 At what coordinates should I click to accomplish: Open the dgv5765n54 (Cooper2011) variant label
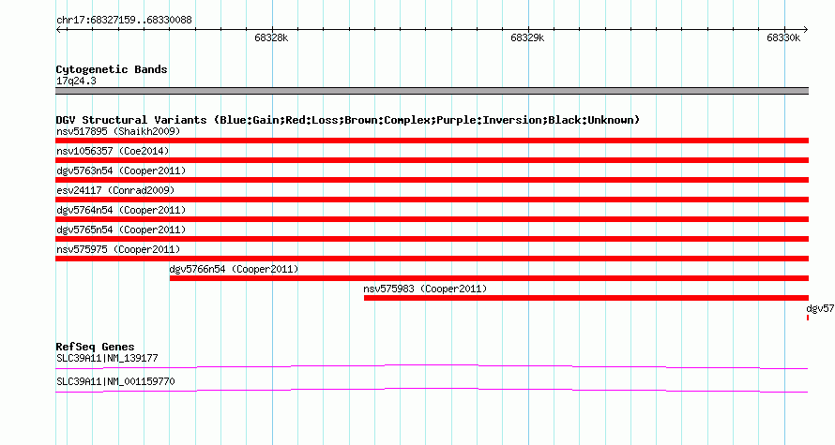click(x=121, y=230)
